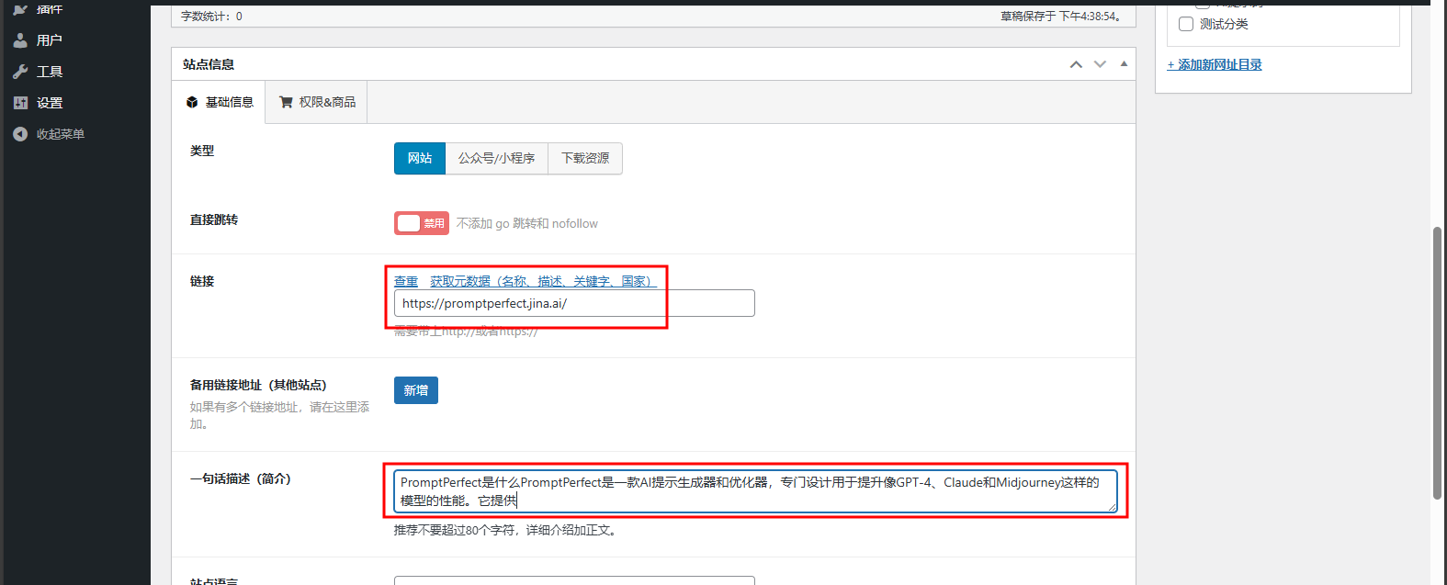Image resolution: width=1447 pixels, height=585 pixels.
Task: Select 网站 type
Action: click(x=420, y=158)
